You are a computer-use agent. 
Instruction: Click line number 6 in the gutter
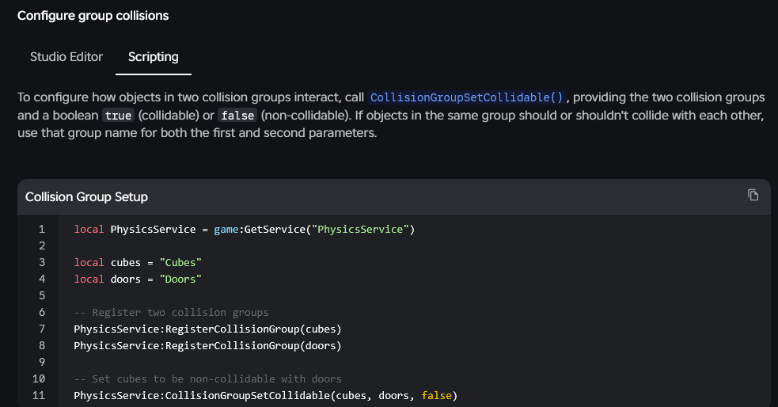point(42,313)
